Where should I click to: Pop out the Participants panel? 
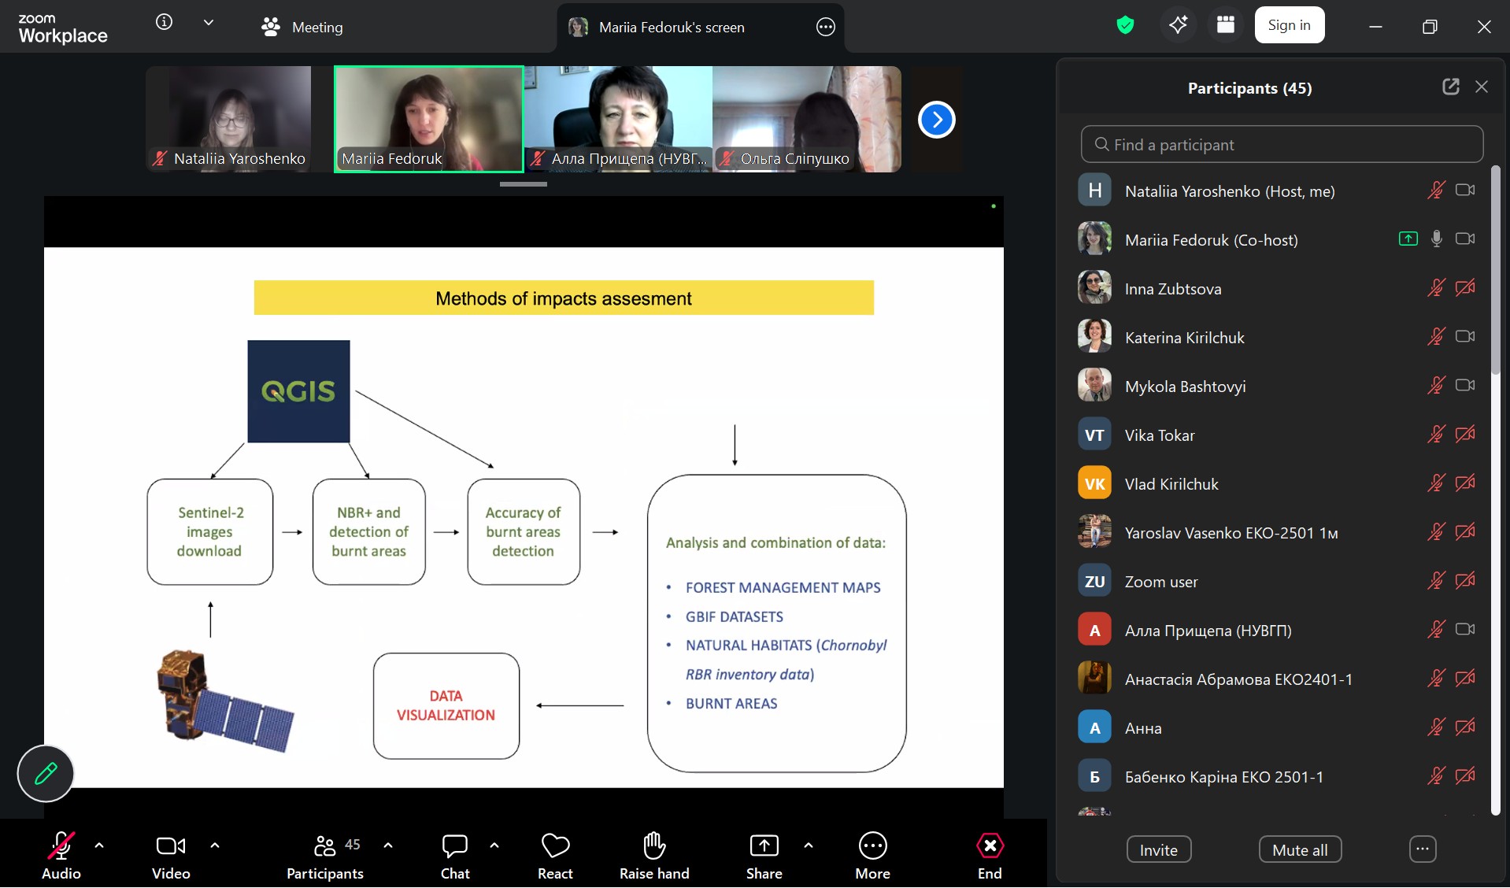pyautogui.click(x=1450, y=87)
